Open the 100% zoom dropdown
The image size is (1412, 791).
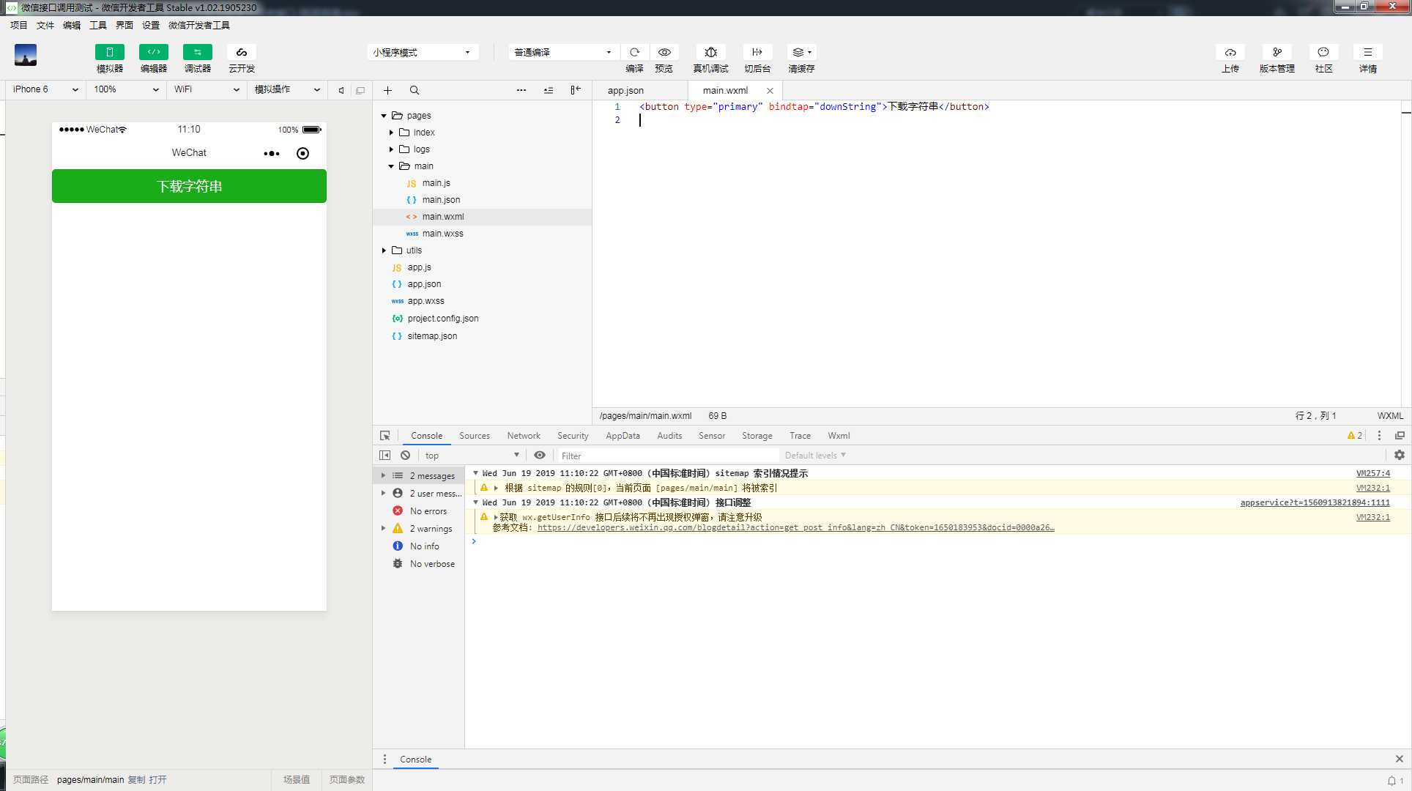[126, 89]
